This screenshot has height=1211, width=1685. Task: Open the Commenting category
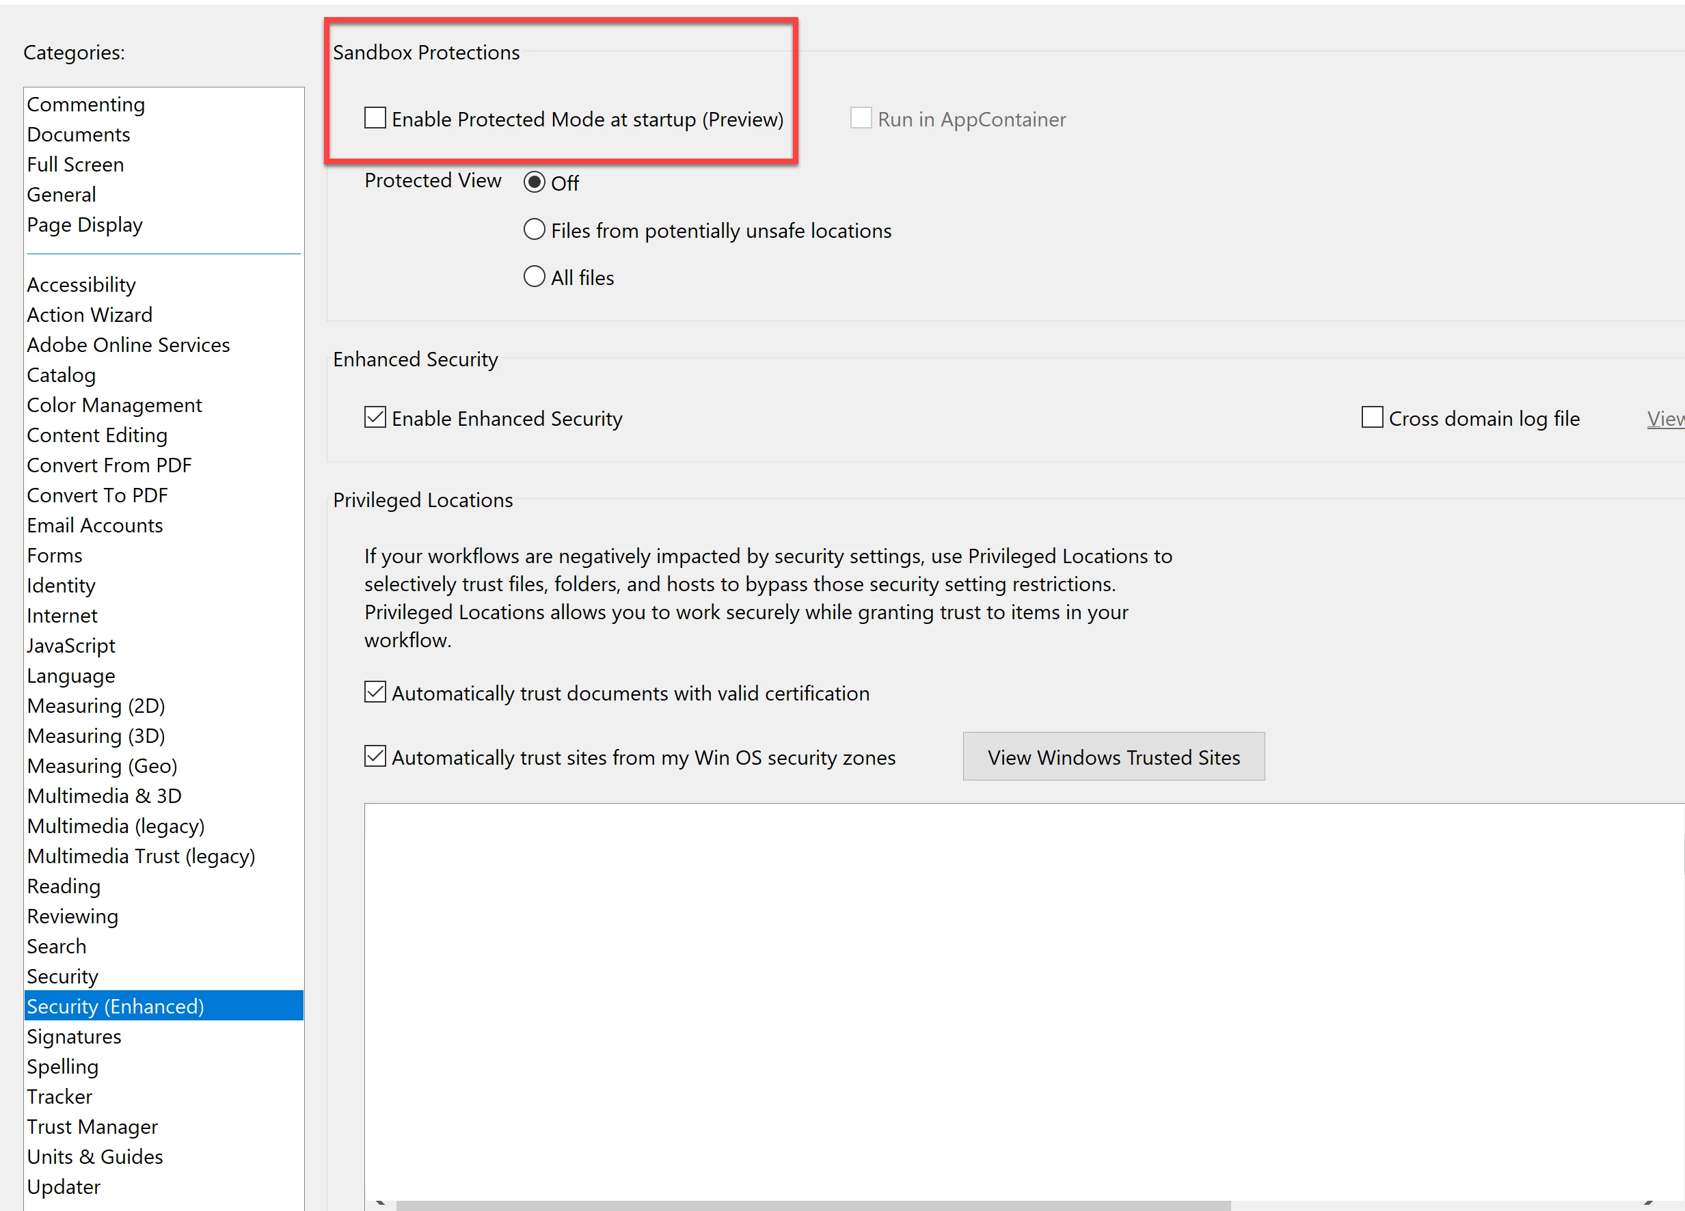(86, 104)
